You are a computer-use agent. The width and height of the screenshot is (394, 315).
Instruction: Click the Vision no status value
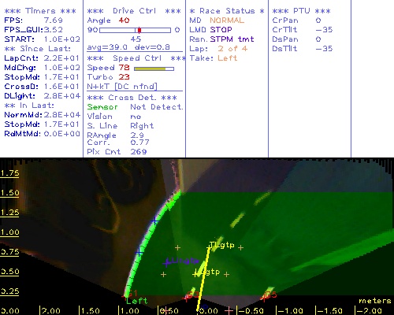point(136,117)
